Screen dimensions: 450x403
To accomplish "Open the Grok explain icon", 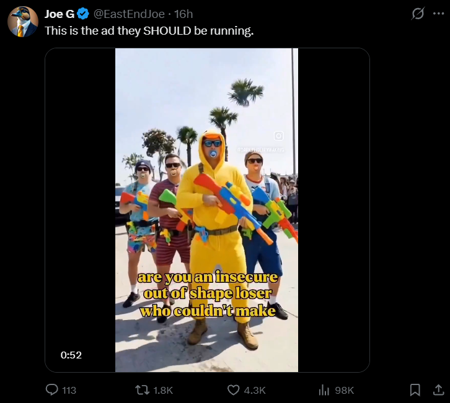I will [418, 14].
